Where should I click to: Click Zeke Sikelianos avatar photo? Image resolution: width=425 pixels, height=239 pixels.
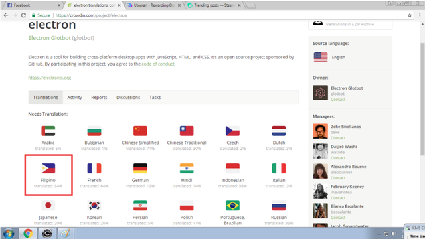pyautogui.click(x=320, y=131)
